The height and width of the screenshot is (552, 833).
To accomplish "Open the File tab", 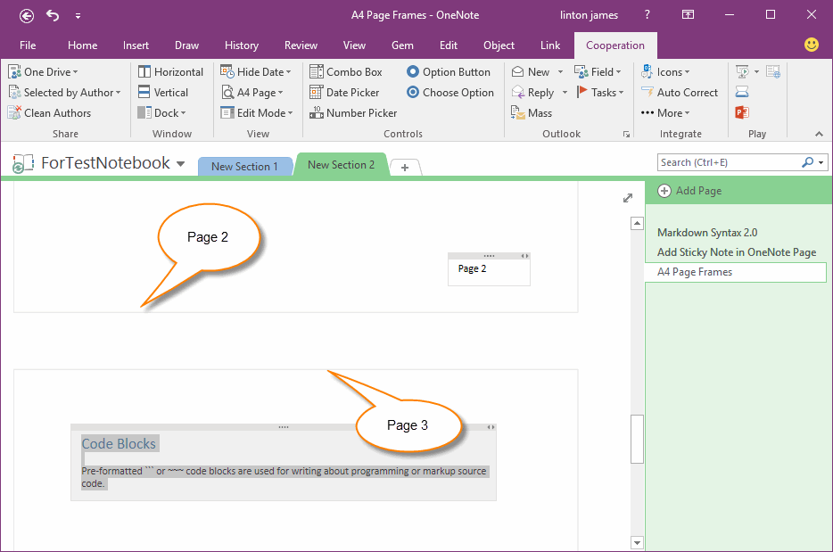I will click(28, 45).
